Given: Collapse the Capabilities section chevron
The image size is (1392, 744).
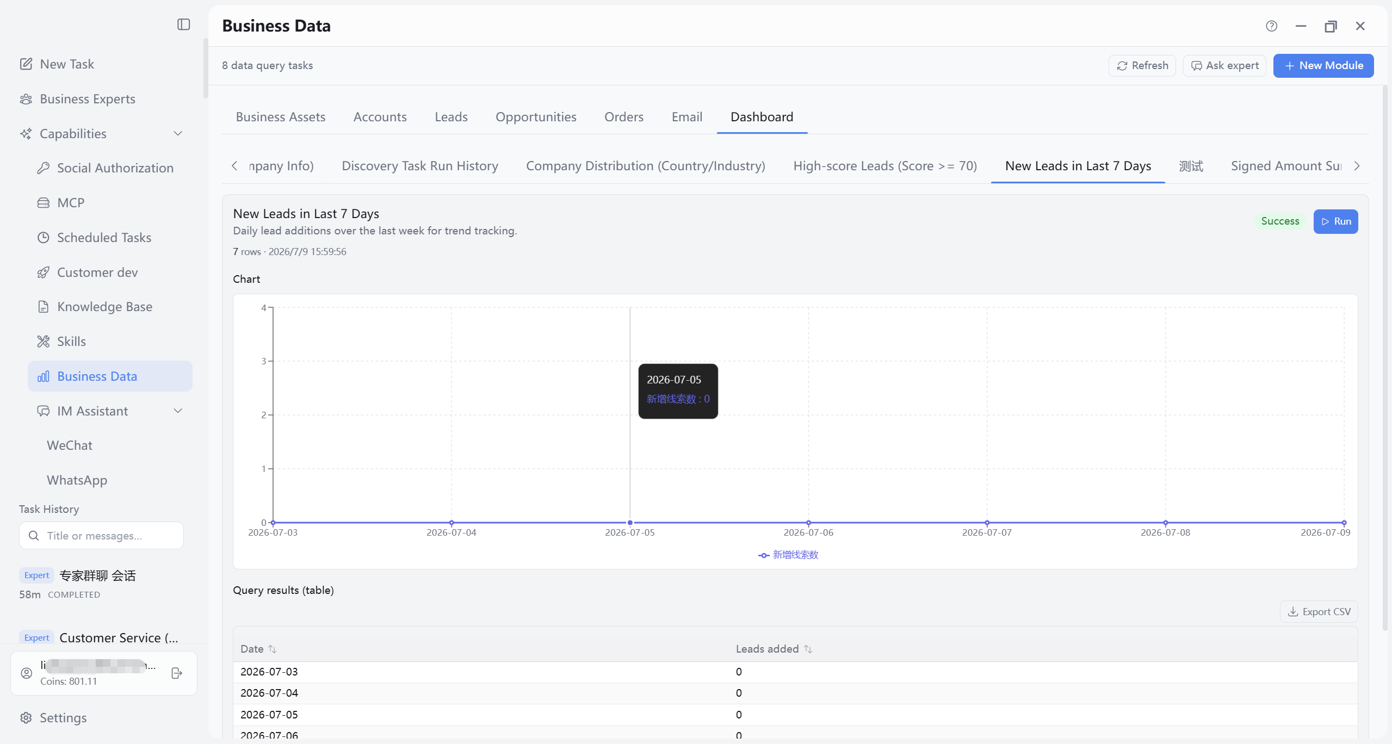Looking at the screenshot, I should pos(178,134).
